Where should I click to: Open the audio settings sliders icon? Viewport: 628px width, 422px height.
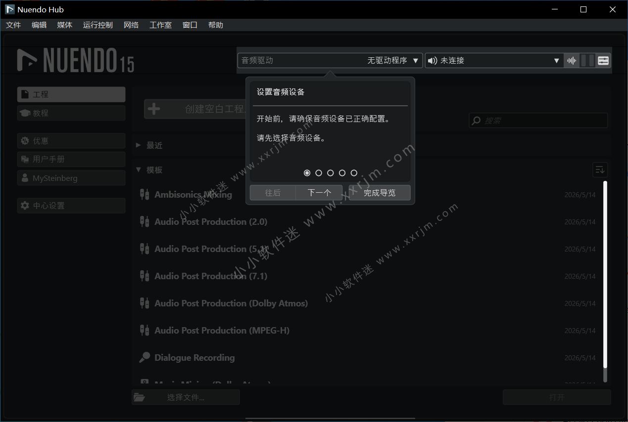point(603,61)
